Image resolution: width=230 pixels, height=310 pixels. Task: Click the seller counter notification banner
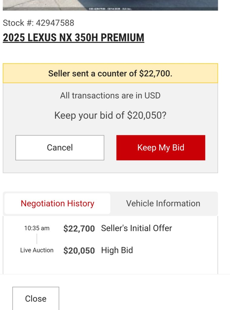click(x=110, y=73)
